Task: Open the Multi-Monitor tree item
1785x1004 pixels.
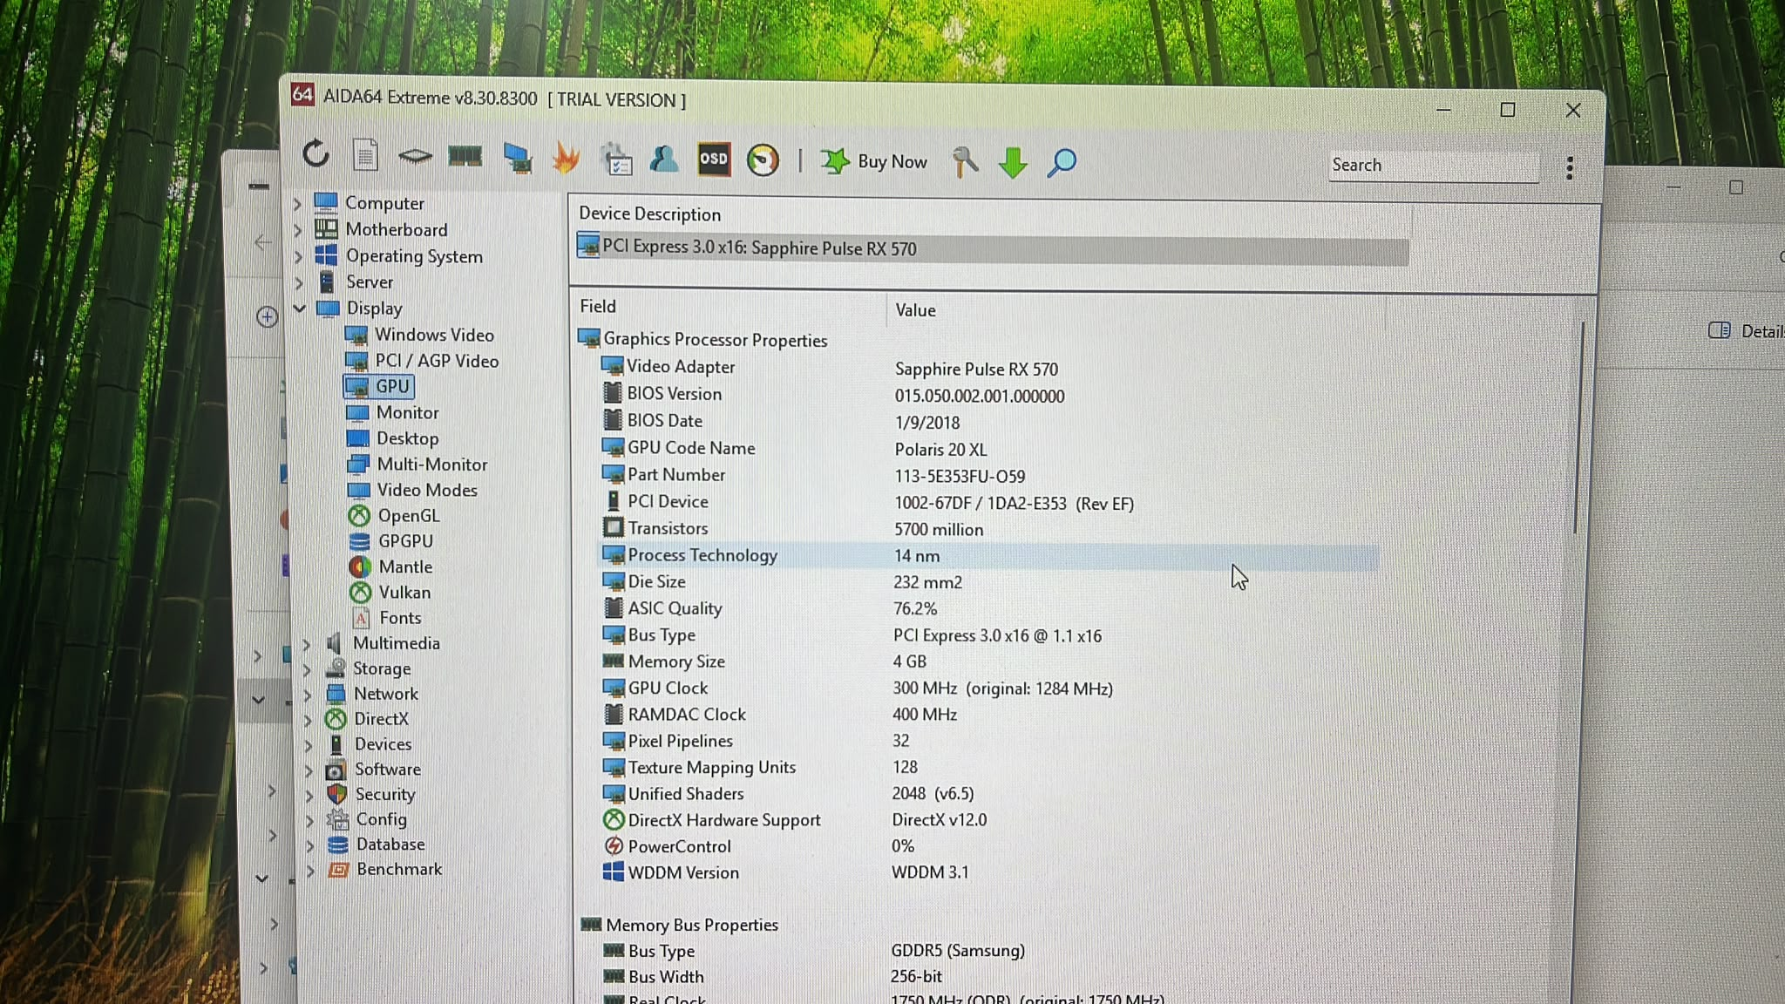Action: pyautogui.click(x=417, y=465)
